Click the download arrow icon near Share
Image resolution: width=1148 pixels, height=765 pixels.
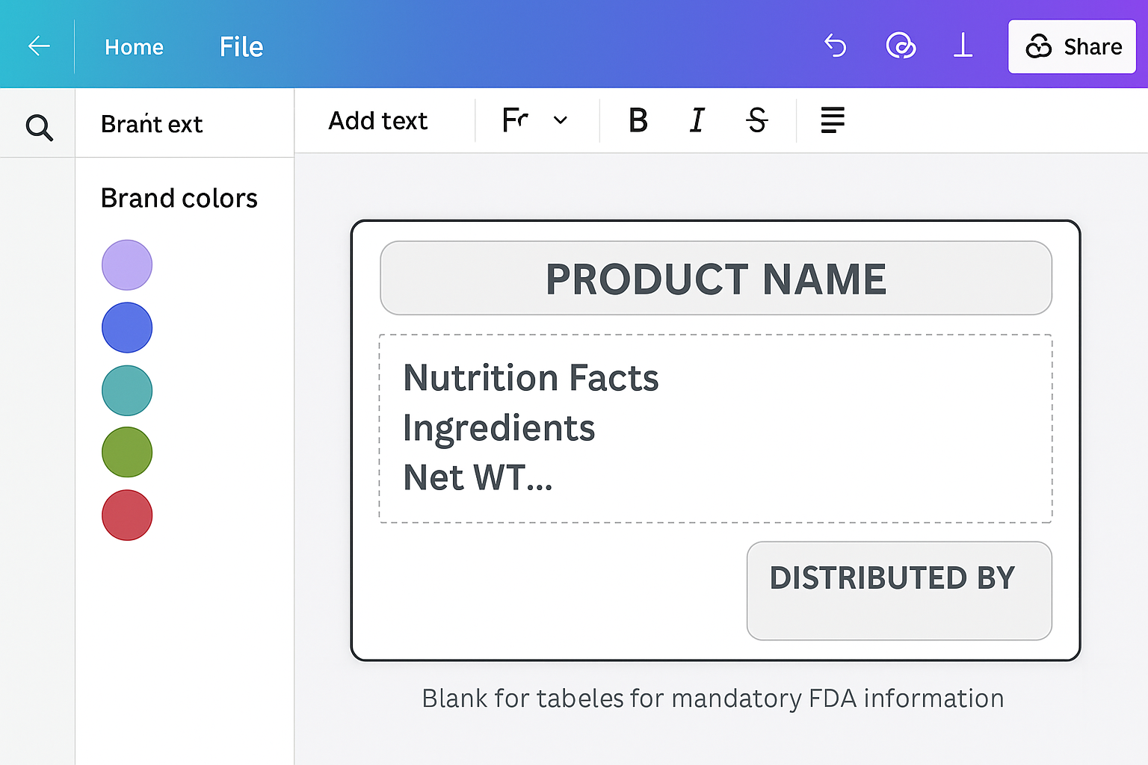pyautogui.click(x=963, y=46)
